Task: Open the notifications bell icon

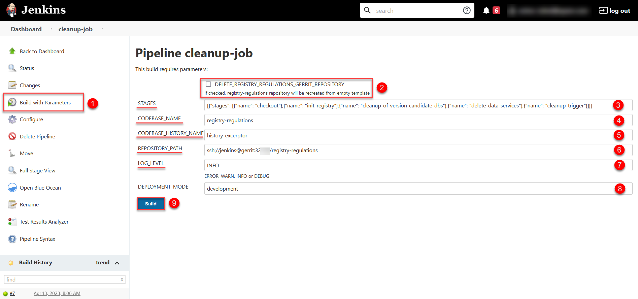Action: [x=486, y=10]
